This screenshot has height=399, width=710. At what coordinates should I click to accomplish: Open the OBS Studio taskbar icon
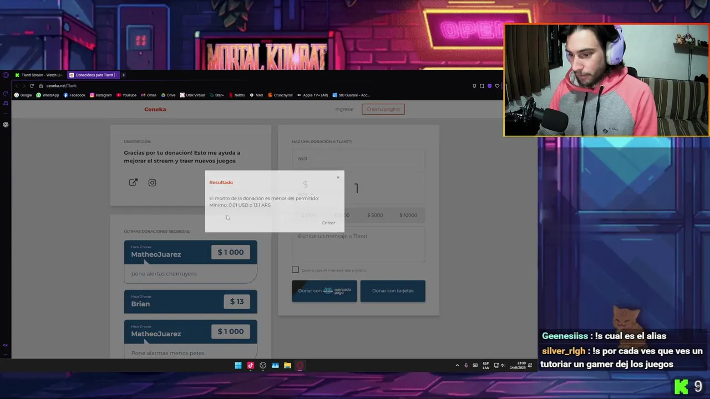pos(263,365)
